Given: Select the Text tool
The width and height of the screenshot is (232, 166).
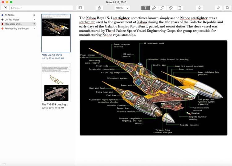Looking at the screenshot, I should click(x=145, y=8).
